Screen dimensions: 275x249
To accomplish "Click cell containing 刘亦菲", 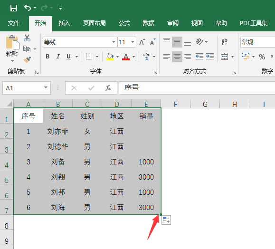I will click(57, 131).
